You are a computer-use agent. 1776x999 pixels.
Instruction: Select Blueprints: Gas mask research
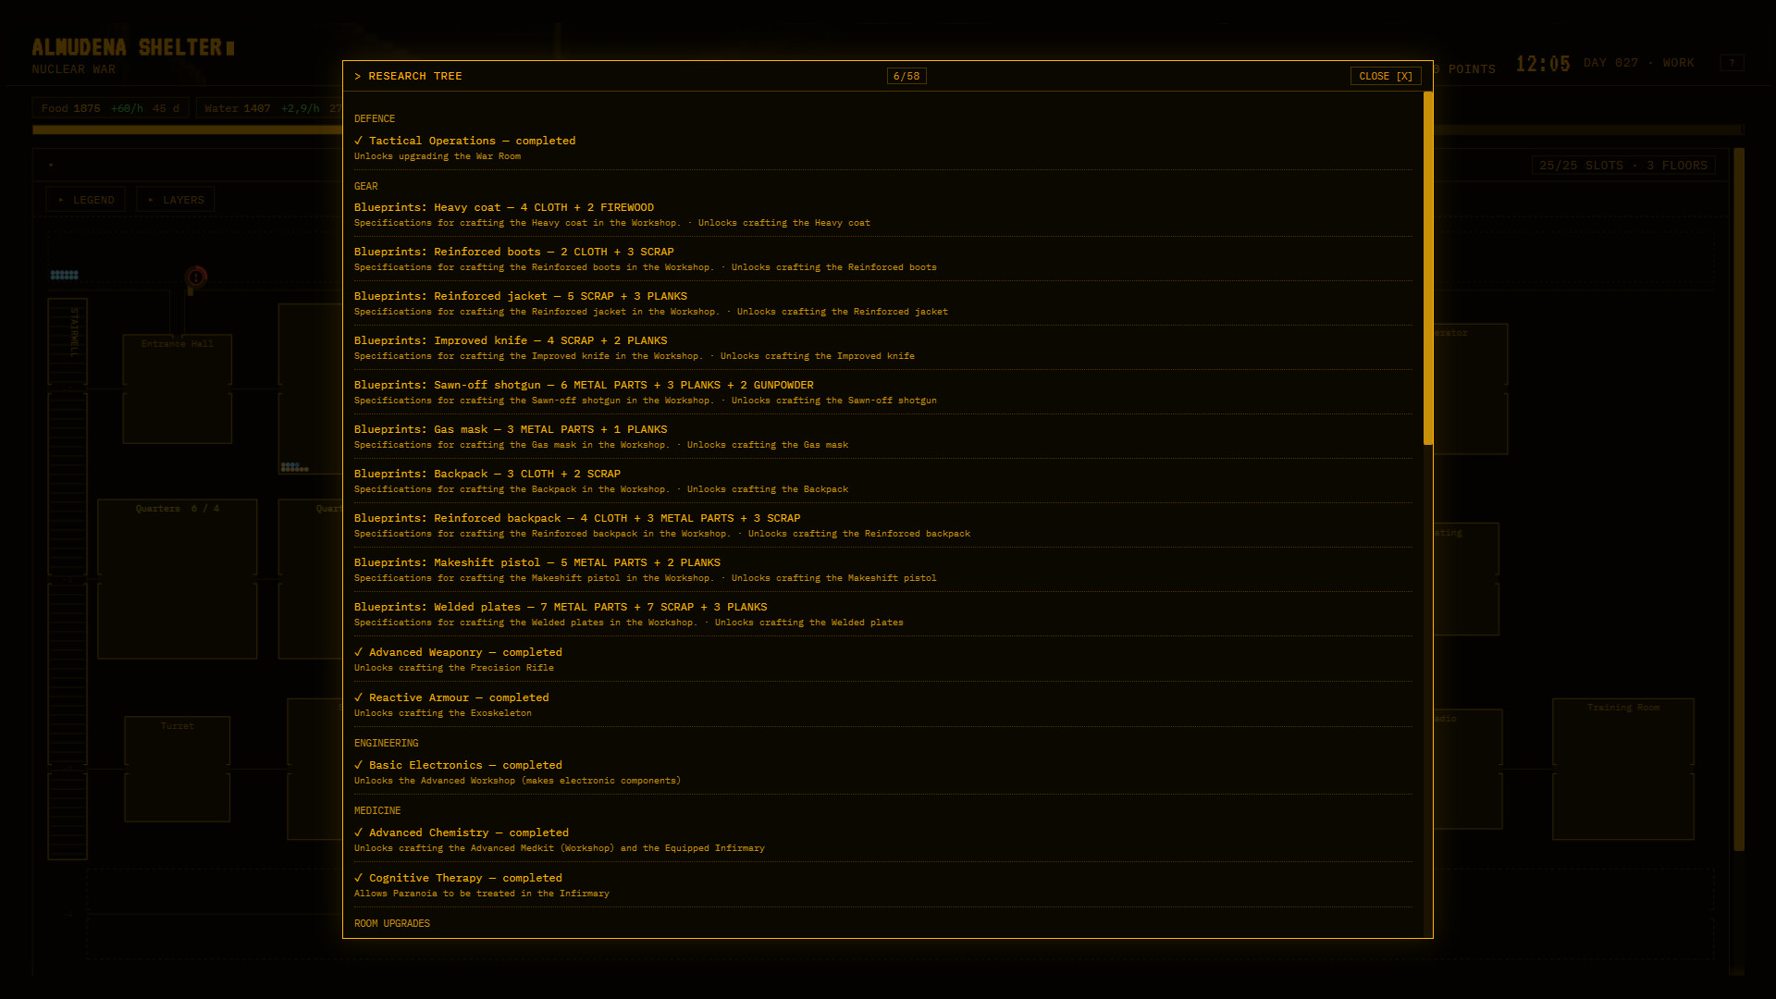point(882,437)
